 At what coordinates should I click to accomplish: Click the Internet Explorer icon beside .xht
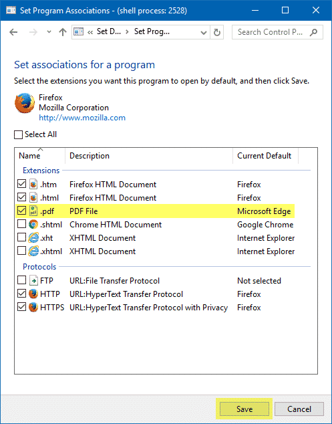click(33, 237)
